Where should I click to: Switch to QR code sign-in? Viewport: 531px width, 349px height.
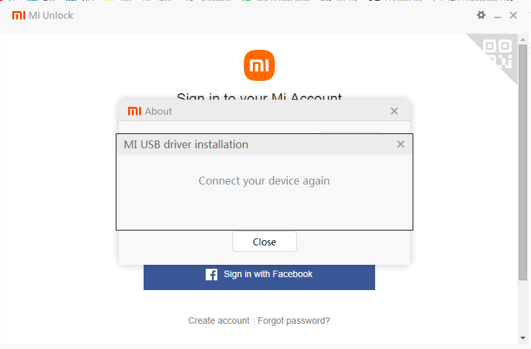tap(498, 54)
